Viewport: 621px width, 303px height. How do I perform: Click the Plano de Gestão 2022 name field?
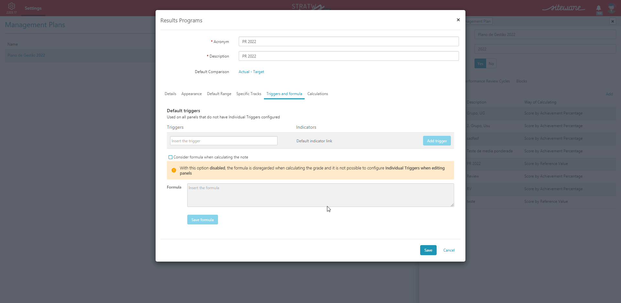click(x=545, y=35)
